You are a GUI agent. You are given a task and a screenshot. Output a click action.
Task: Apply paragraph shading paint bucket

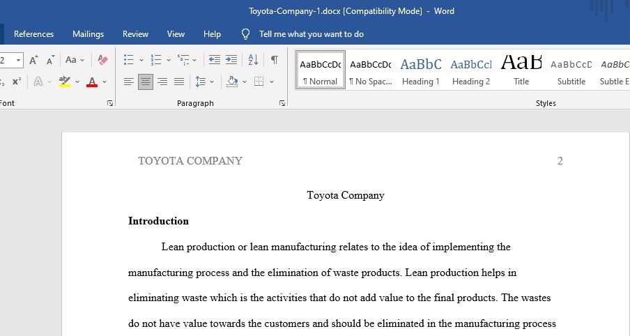pyautogui.click(x=232, y=82)
